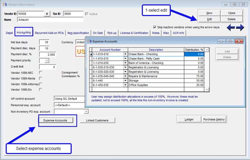
Task: Open the Misc tab
Action: click(166, 33)
